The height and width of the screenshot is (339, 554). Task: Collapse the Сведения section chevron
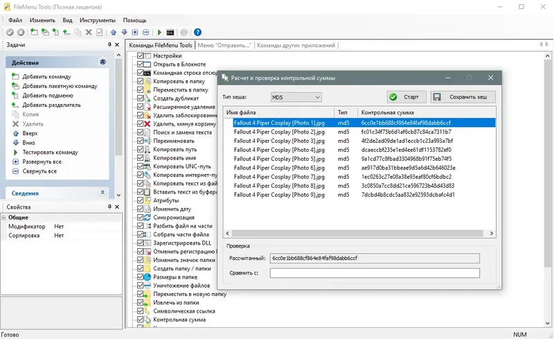pyautogui.click(x=102, y=193)
